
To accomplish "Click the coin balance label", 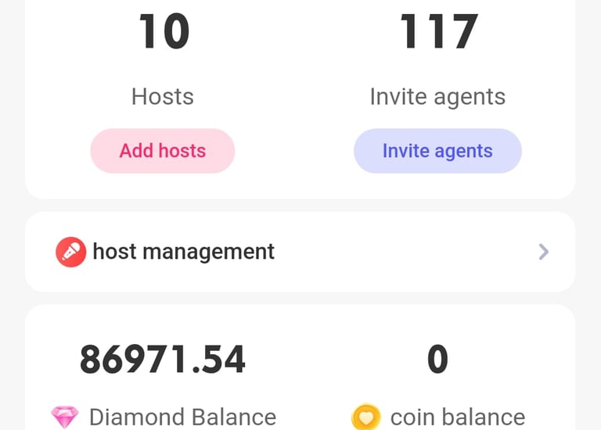I will point(458,417).
